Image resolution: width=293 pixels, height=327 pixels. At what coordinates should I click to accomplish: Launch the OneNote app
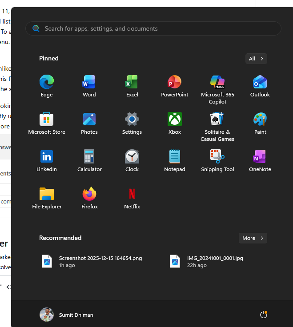(260, 161)
